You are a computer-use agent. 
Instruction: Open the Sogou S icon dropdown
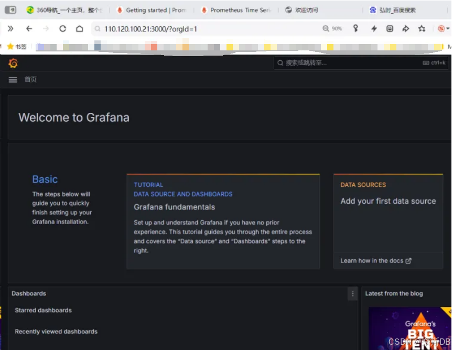pos(444,28)
